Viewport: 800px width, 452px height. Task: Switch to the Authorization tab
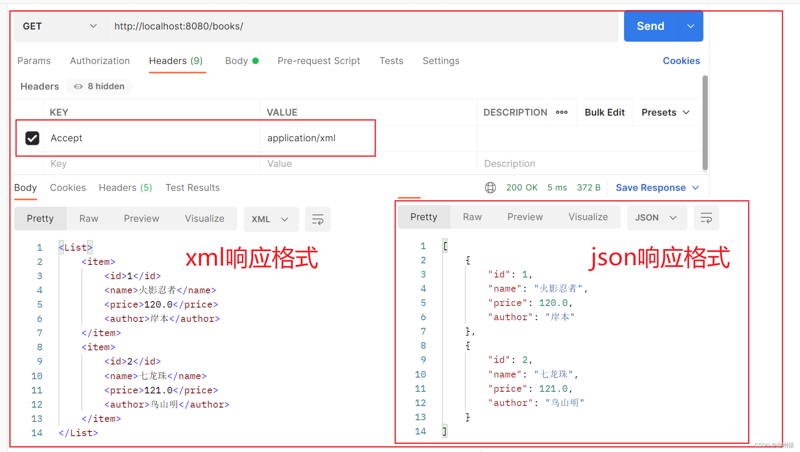(x=100, y=61)
